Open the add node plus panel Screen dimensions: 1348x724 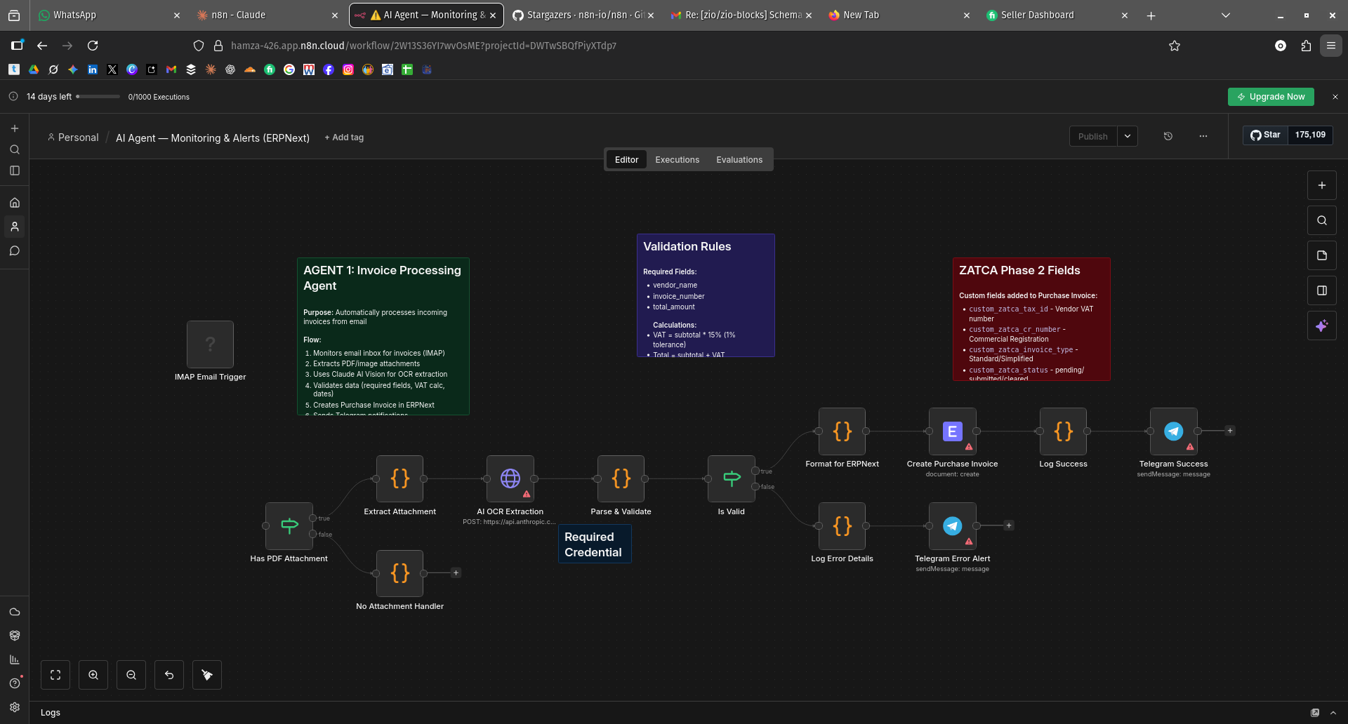(x=1321, y=185)
